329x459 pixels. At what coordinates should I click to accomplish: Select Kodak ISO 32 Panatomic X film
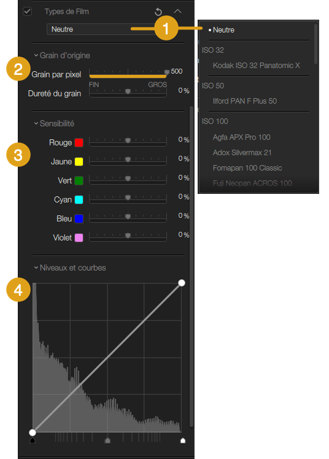pyautogui.click(x=257, y=65)
